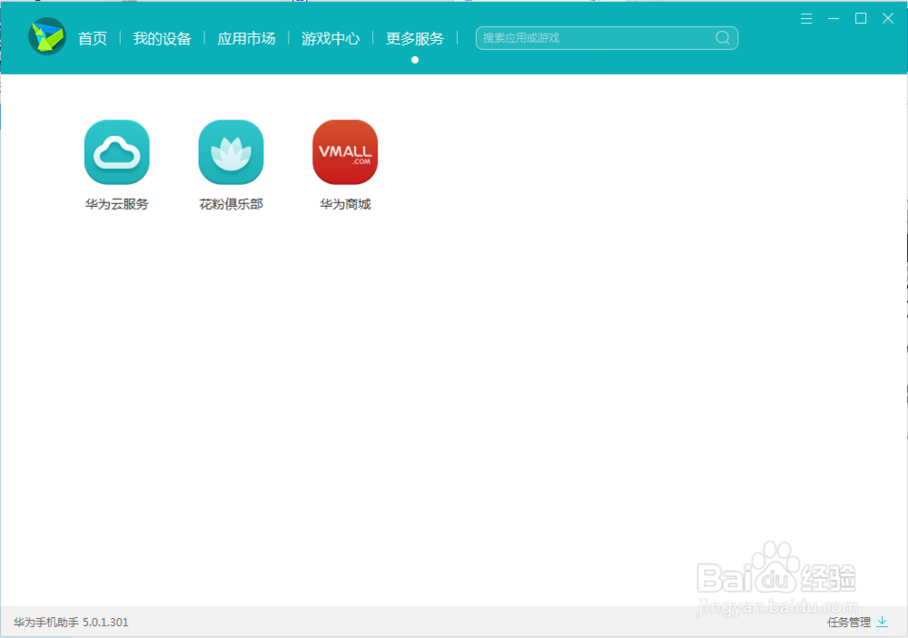Click the 华为商城 label text

(x=344, y=203)
